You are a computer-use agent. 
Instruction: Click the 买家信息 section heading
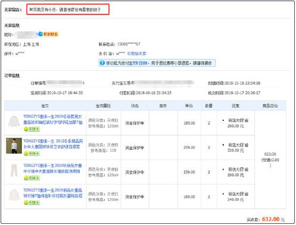click(12, 26)
